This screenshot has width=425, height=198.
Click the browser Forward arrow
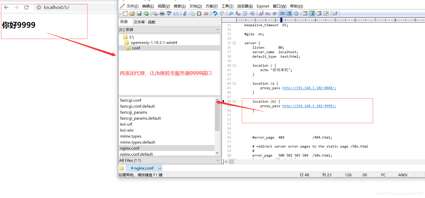tap(16, 7)
